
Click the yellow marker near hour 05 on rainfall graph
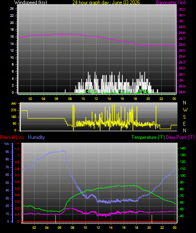pos(56,219)
